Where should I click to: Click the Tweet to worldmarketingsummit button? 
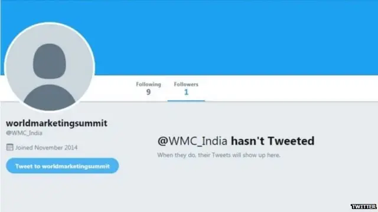[x=63, y=166]
